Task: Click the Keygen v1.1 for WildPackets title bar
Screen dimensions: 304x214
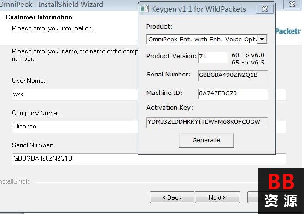Action: (198, 9)
